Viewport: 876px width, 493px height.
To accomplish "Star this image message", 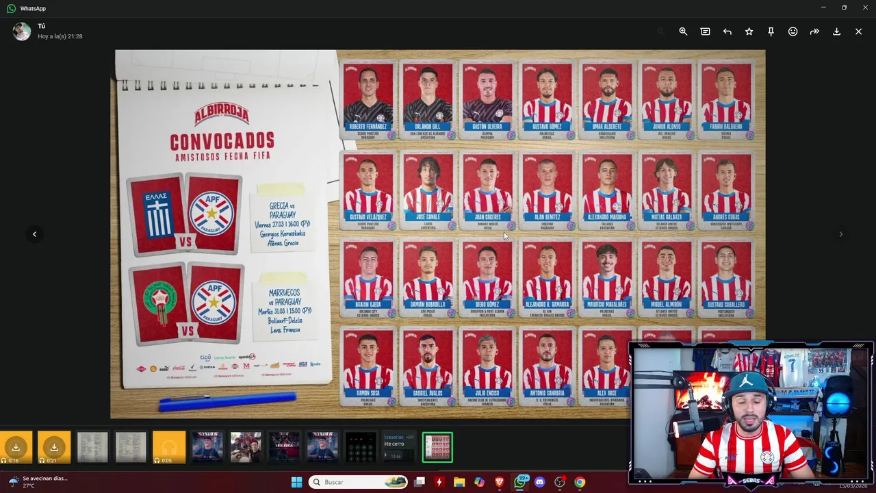I will tap(749, 31).
